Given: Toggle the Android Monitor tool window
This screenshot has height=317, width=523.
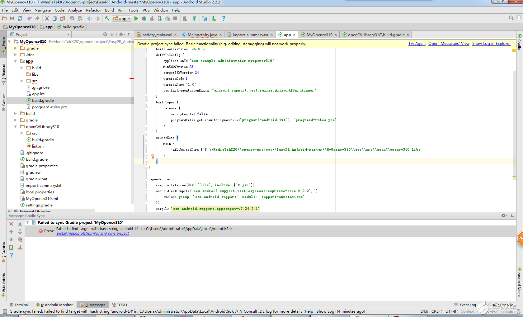Looking at the screenshot, I should (54, 305).
